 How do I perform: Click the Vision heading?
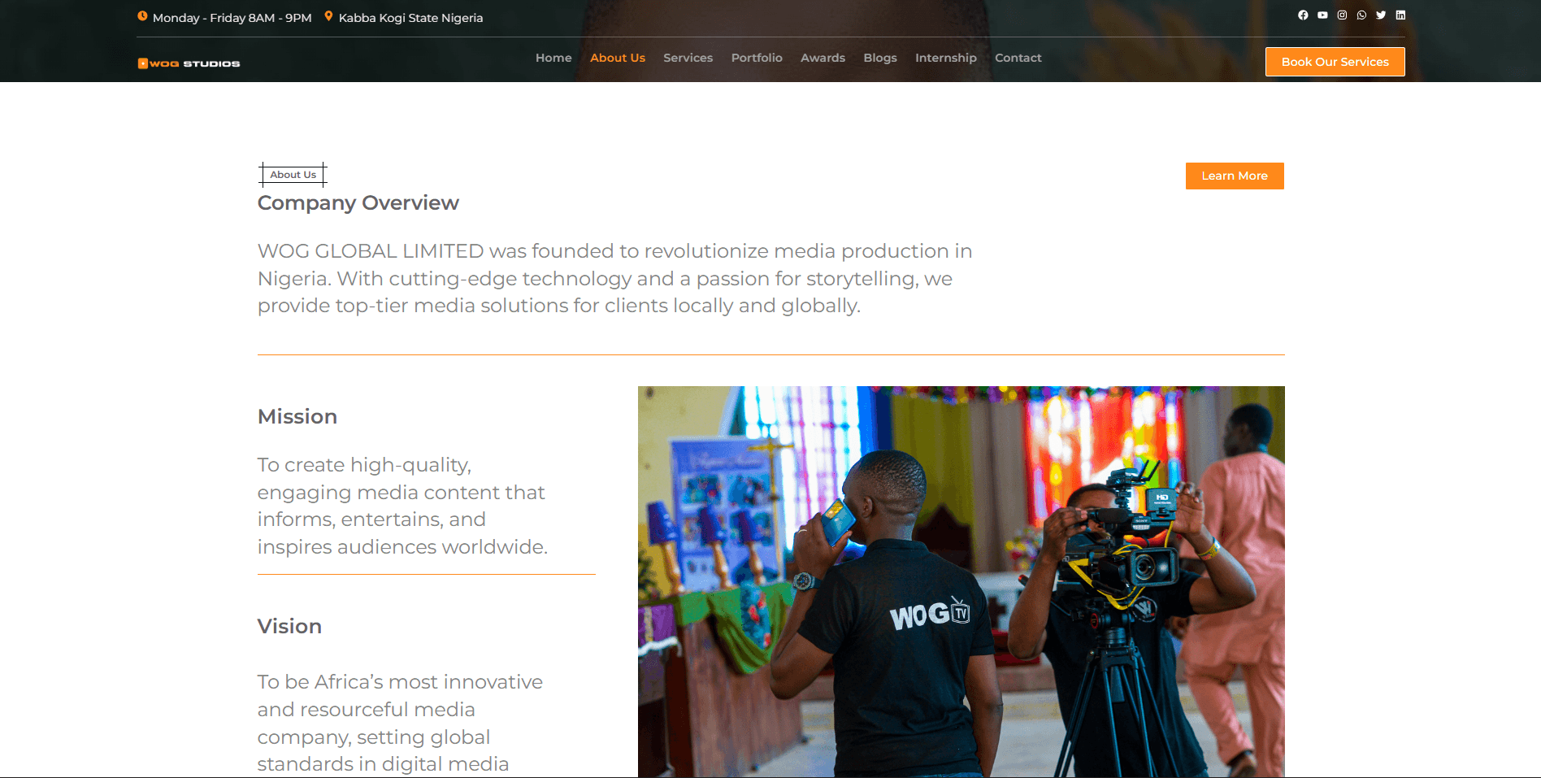[289, 626]
